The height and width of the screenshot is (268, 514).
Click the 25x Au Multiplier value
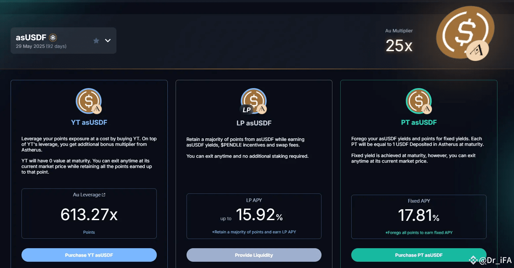click(x=399, y=46)
